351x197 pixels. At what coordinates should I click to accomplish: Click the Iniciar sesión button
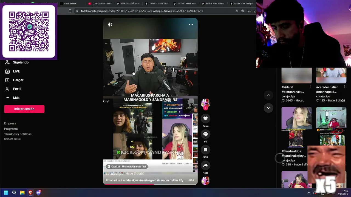click(24, 109)
